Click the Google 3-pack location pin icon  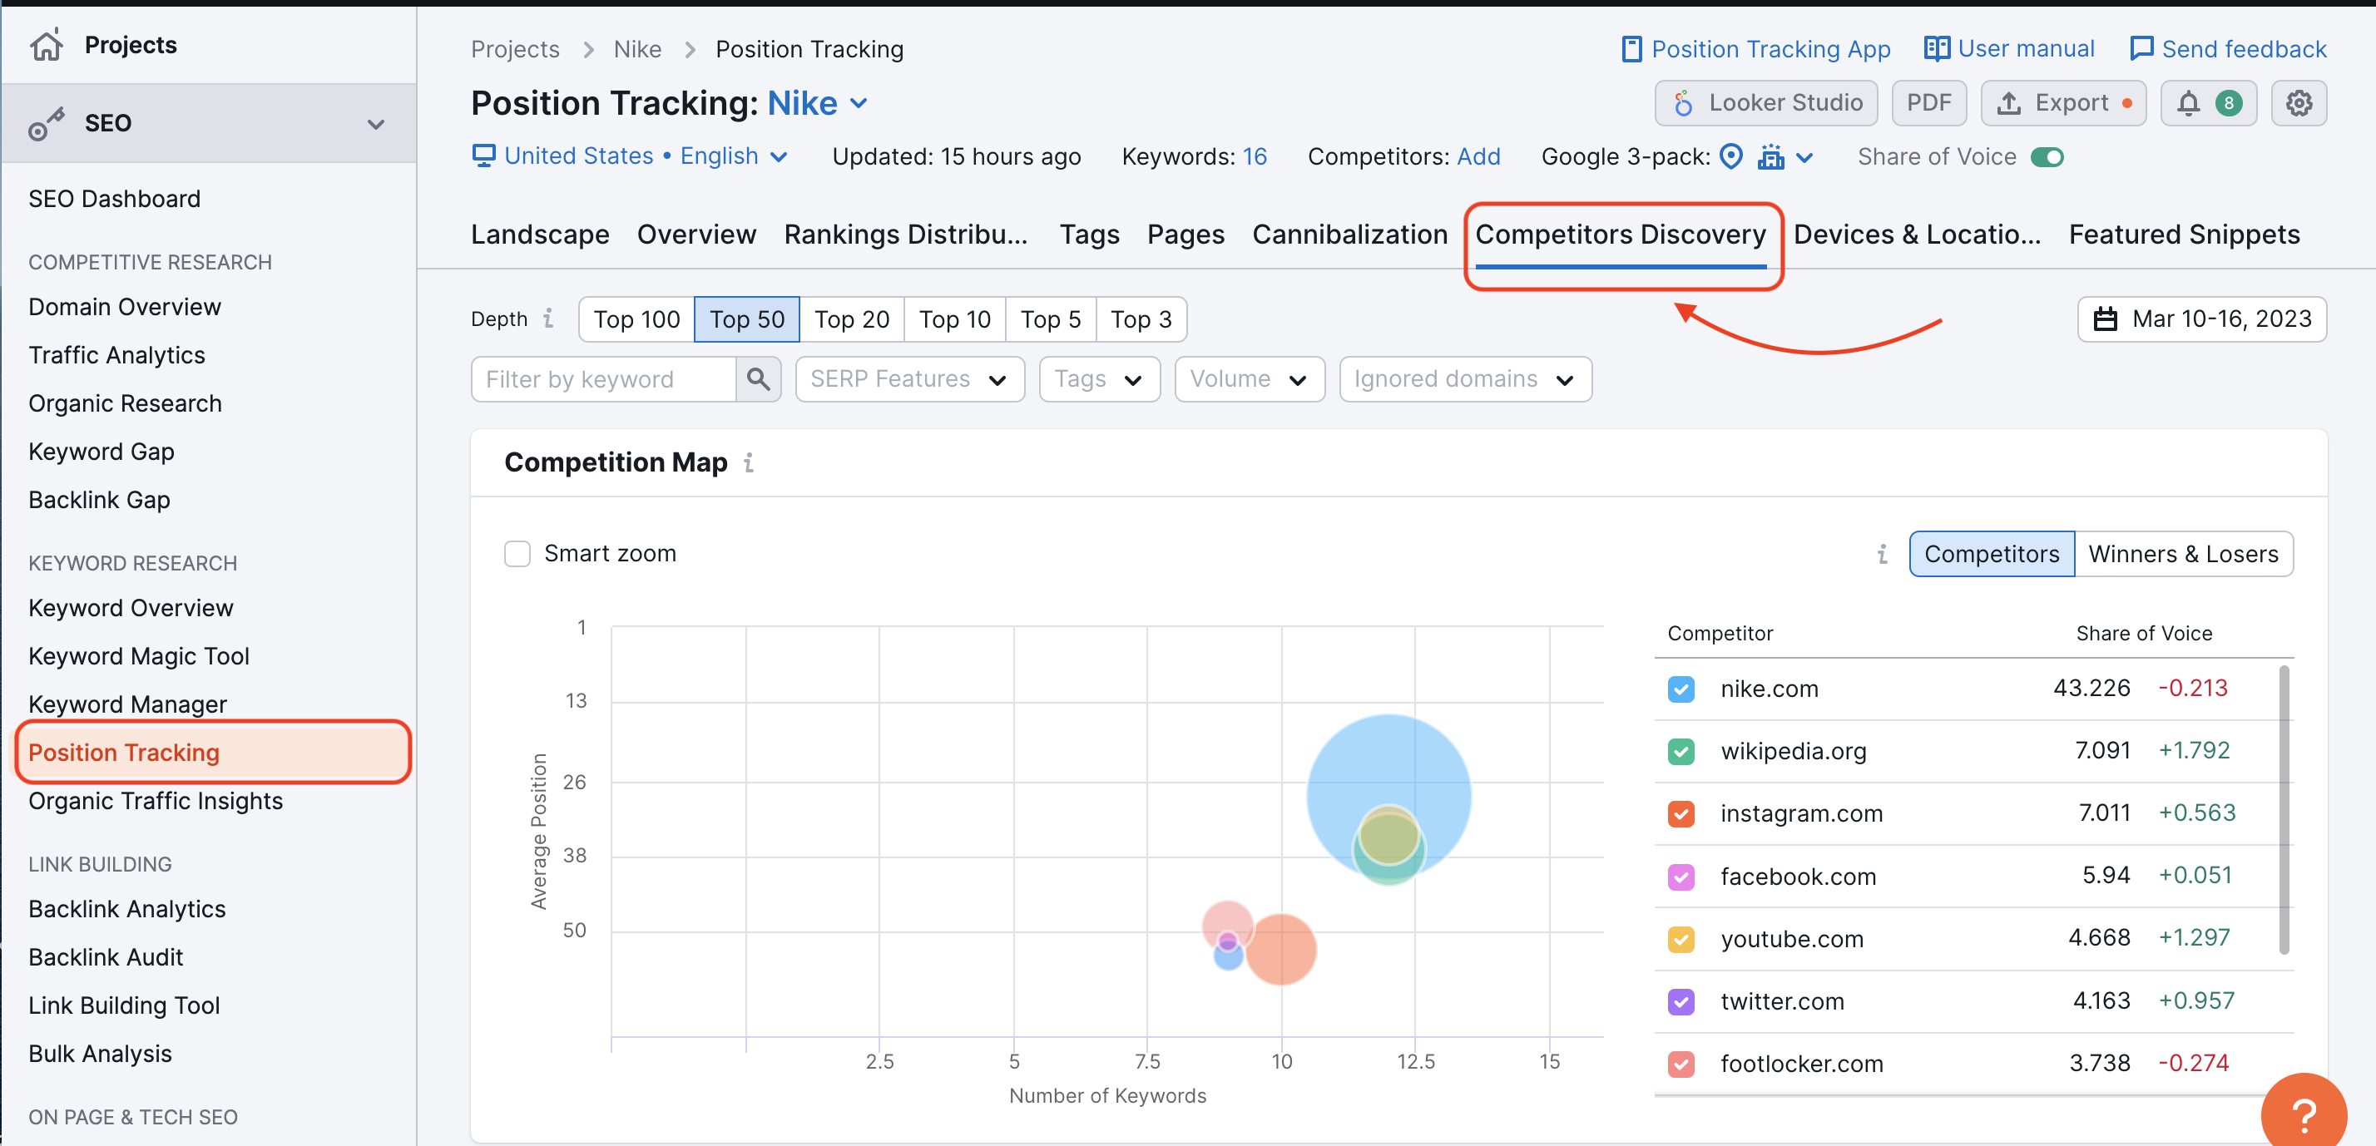tap(1731, 156)
